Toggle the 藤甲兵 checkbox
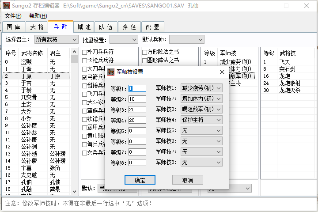Image resolution: width=318 pixels, height=212 pixels. pyautogui.click(x=84, y=128)
